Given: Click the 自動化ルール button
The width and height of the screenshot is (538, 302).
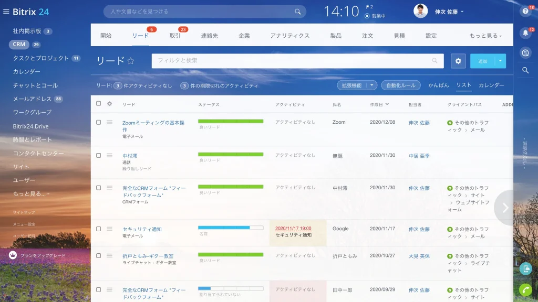Looking at the screenshot, I should pos(401,85).
